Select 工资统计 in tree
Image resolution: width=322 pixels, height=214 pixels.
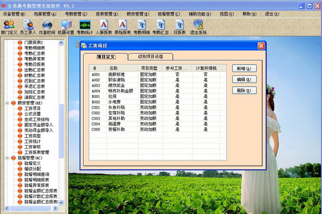pos(33,141)
